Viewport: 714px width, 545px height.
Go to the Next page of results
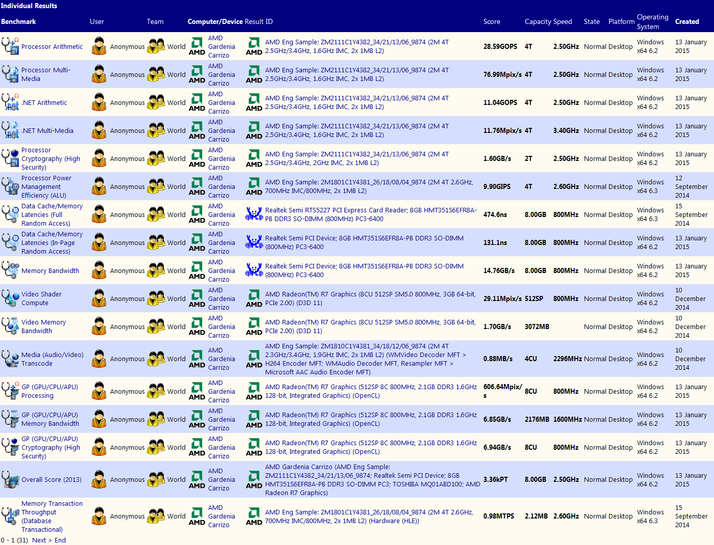(42, 540)
